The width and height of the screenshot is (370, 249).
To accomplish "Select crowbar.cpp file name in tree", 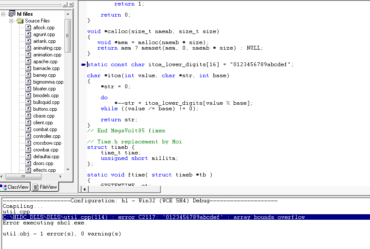I will pyautogui.click(x=46, y=150).
